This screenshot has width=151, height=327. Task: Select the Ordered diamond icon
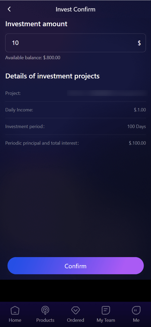[75, 311]
